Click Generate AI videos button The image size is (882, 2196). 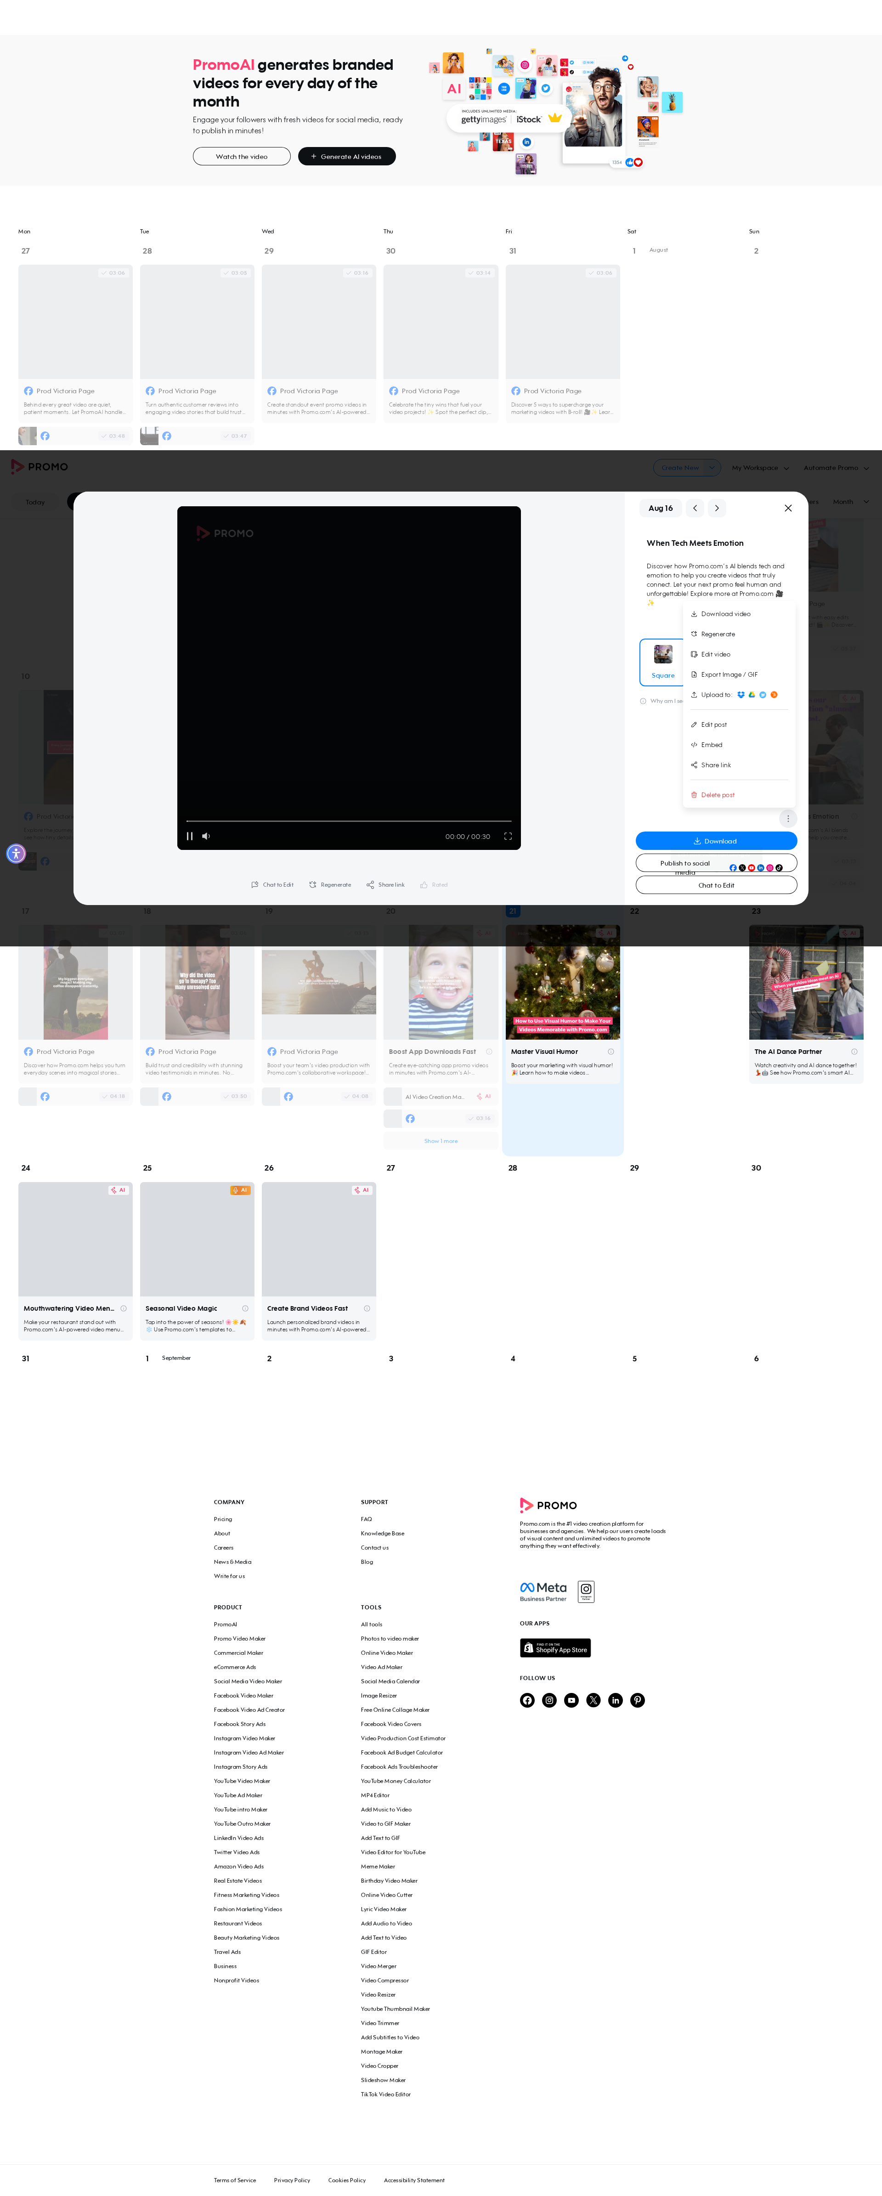[347, 157]
